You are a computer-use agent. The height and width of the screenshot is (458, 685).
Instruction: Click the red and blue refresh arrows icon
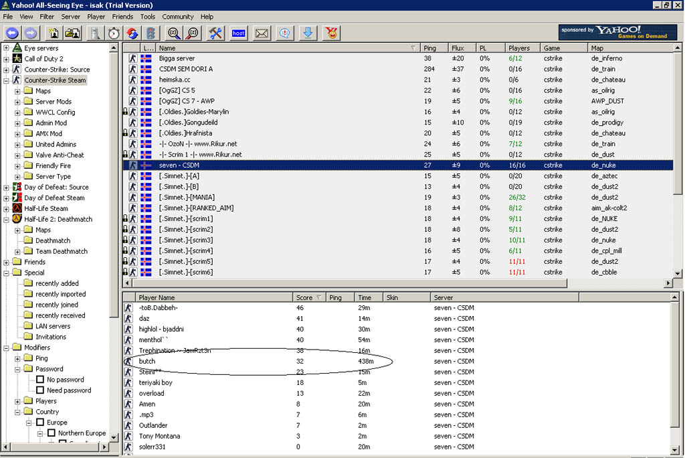click(132, 33)
